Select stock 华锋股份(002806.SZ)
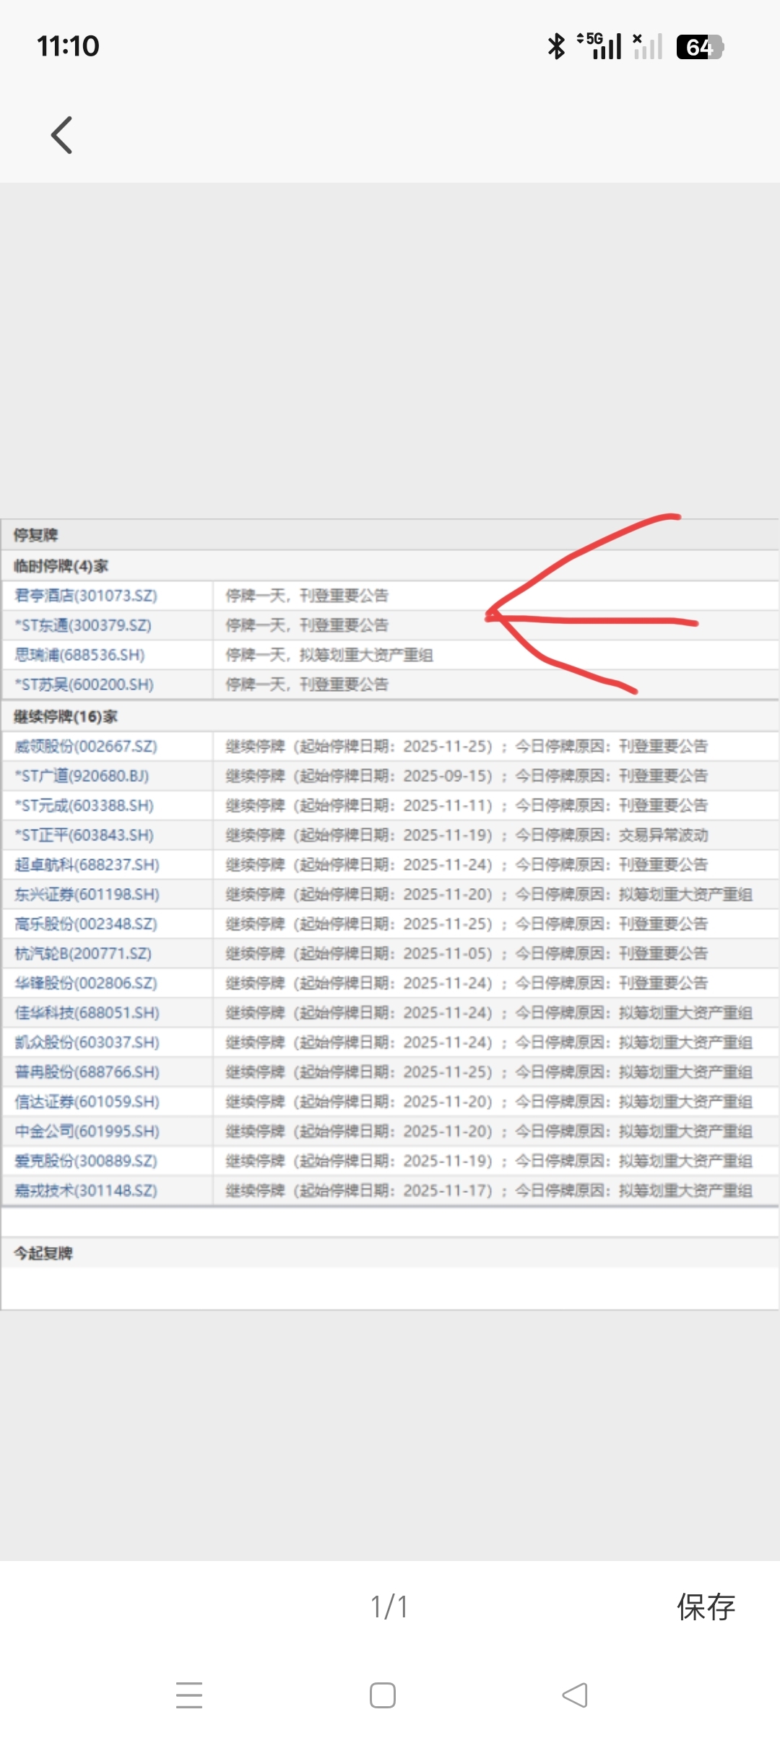780x1743 pixels. click(x=86, y=983)
